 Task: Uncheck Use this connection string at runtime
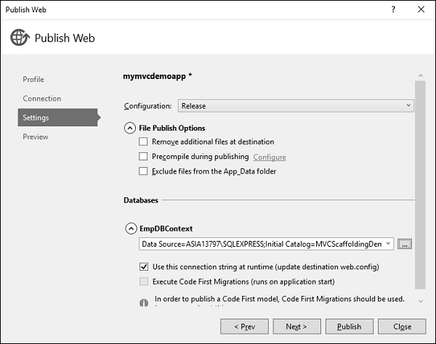pyautogui.click(x=143, y=266)
